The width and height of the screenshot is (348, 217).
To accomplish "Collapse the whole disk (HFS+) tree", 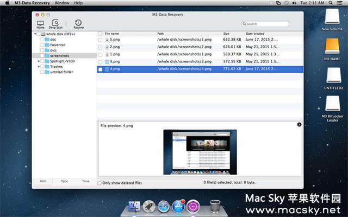I will pos(35,34).
